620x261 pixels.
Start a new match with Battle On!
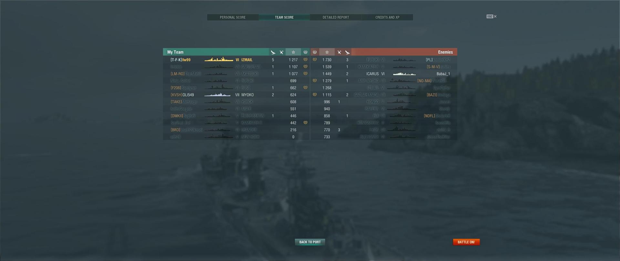(466, 242)
